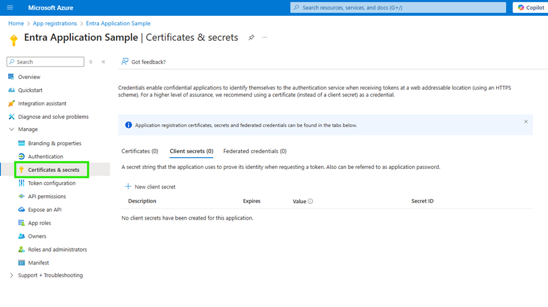Screen dimensions: 548x307
Task: Pin the Certificates & secrets blade
Action: coord(251,37)
